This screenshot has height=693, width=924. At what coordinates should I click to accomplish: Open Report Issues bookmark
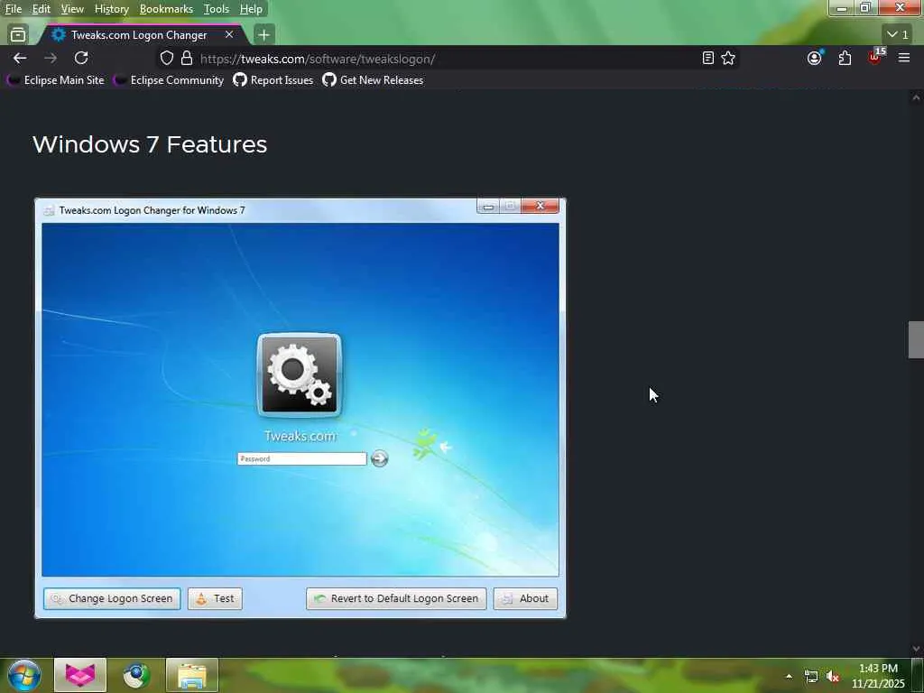273,80
